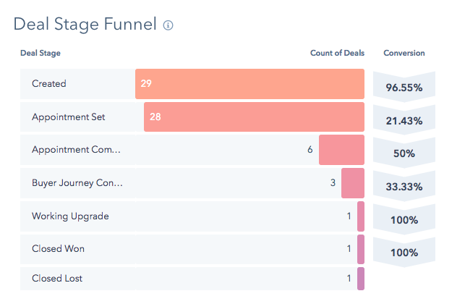Viewport: 465px width, 304px height.
Task: Click the Appointment Completed funnel bar
Action: point(341,150)
